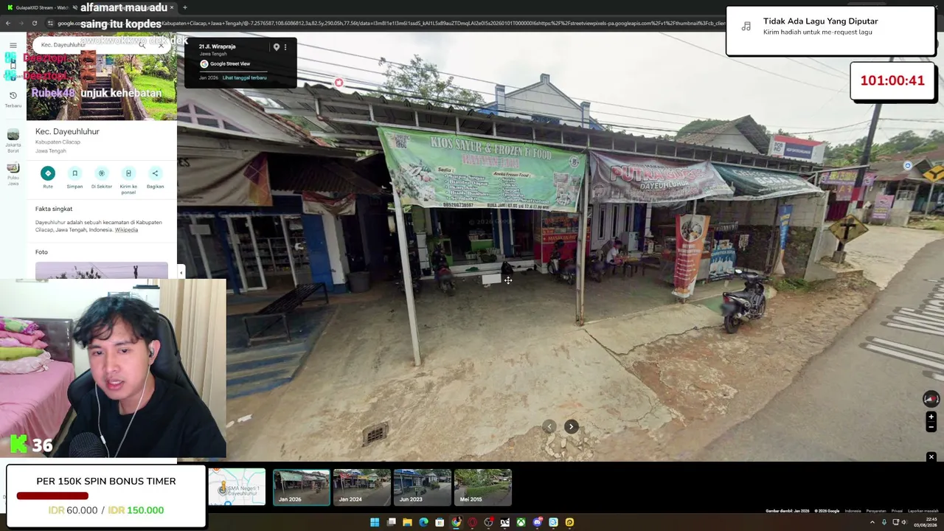This screenshot has height=531, width=944.
Task: Select the Jan 2026 imagery thumbnail
Action: tap(302, 487)
